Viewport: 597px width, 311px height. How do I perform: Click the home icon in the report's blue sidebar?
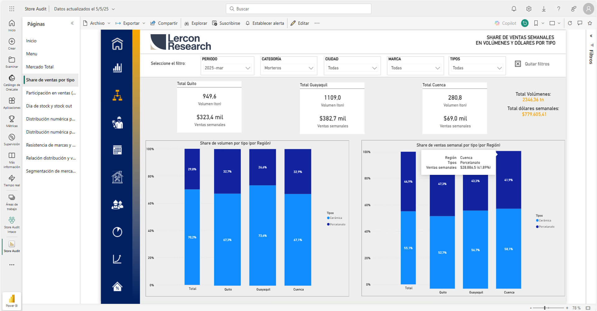pyautogui.click(x=117, y=44)
